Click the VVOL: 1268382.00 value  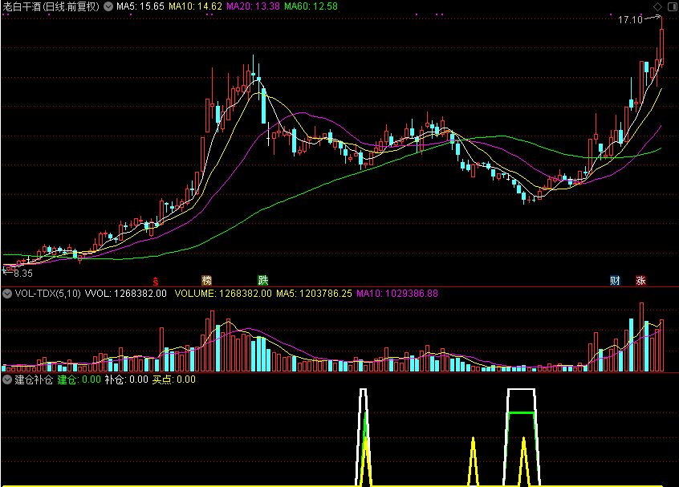125,294
